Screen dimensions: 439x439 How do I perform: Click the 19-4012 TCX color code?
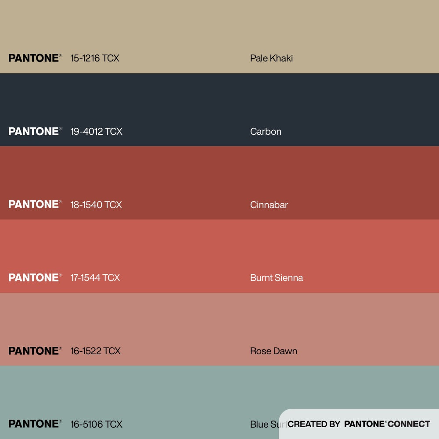pos(96,131)
